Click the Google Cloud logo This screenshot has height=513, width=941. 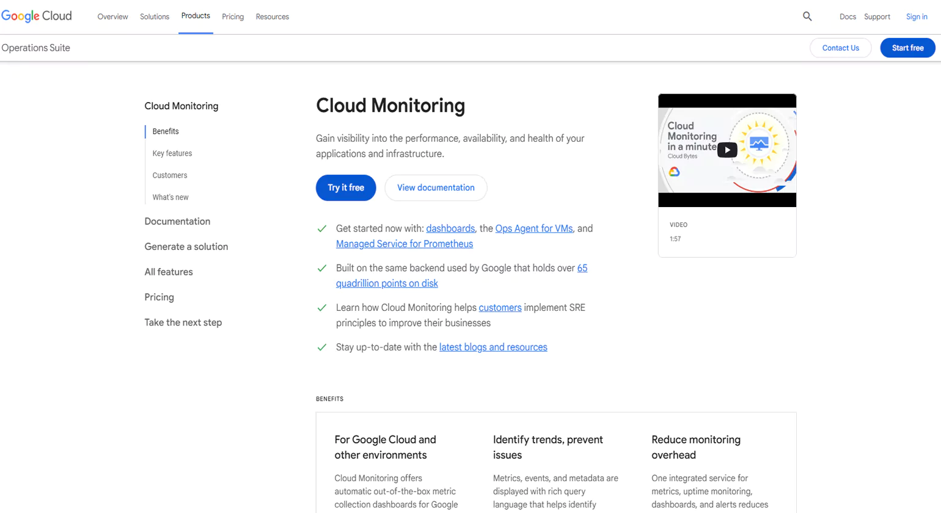[37, 16]
